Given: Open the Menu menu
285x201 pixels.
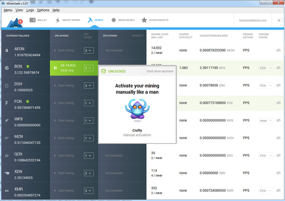Looking at the screenshot, I should [8, 10].
